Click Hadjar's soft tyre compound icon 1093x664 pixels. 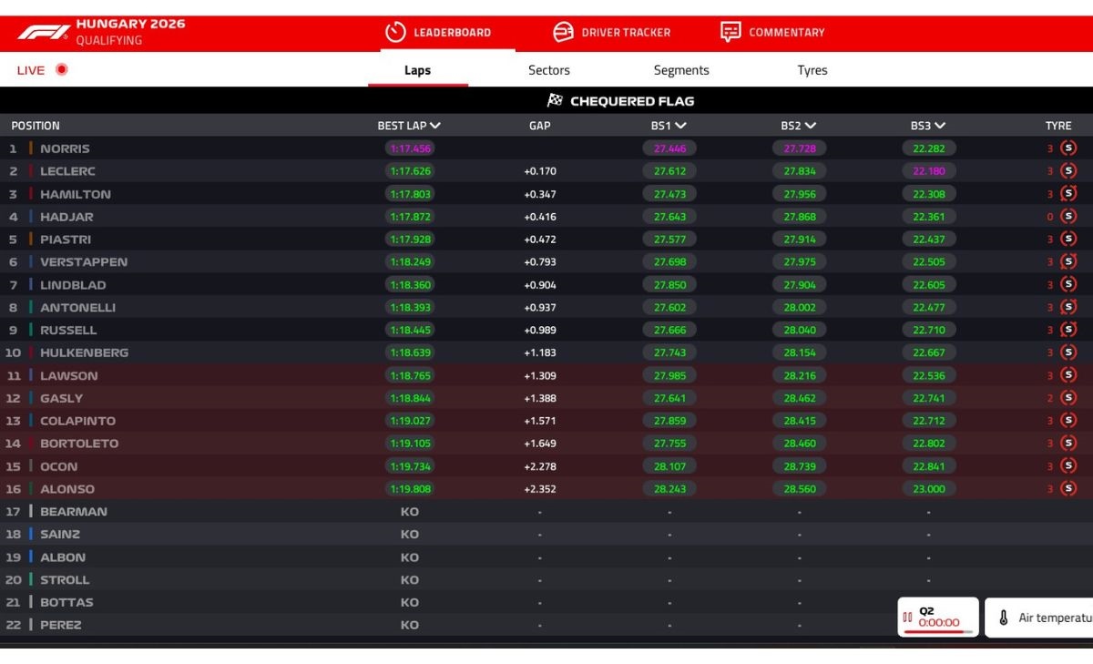tap(1068, 217)
